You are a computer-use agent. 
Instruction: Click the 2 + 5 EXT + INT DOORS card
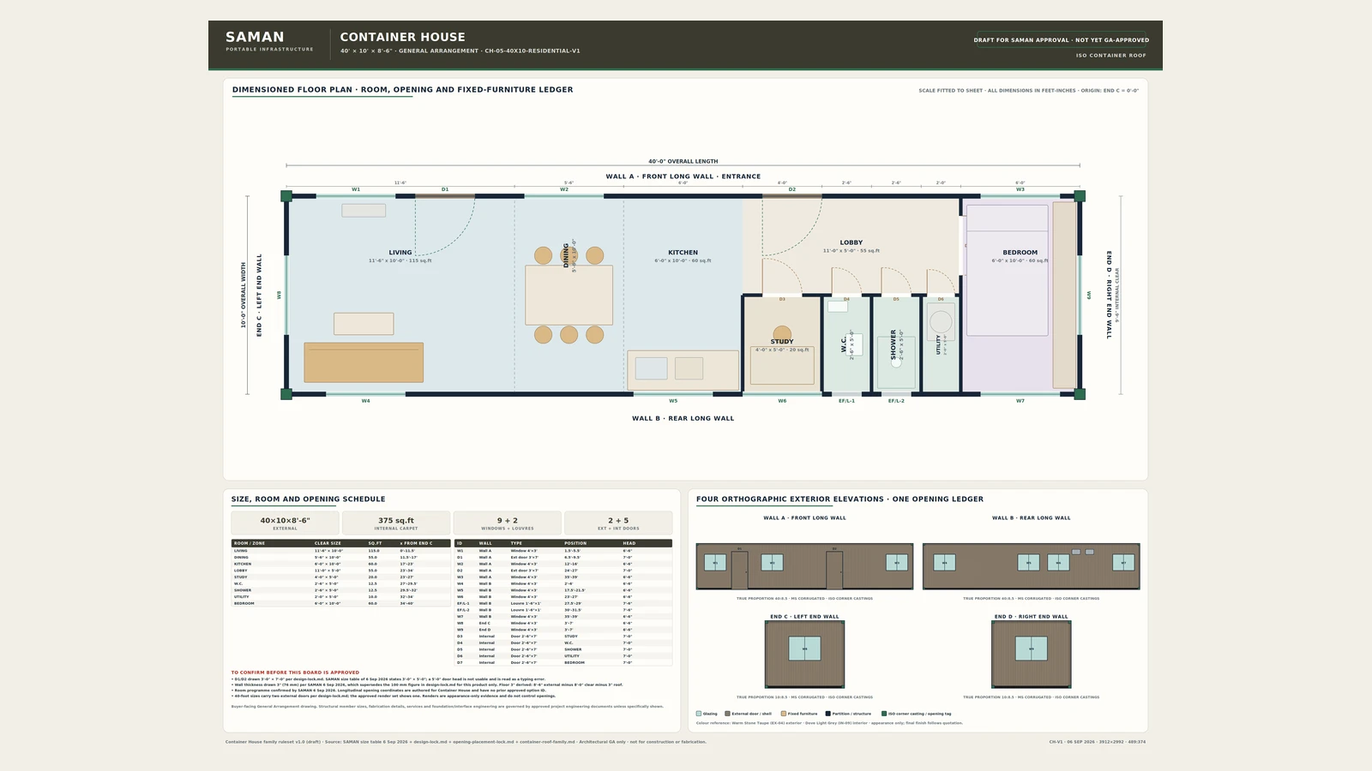tap(618, 523)
